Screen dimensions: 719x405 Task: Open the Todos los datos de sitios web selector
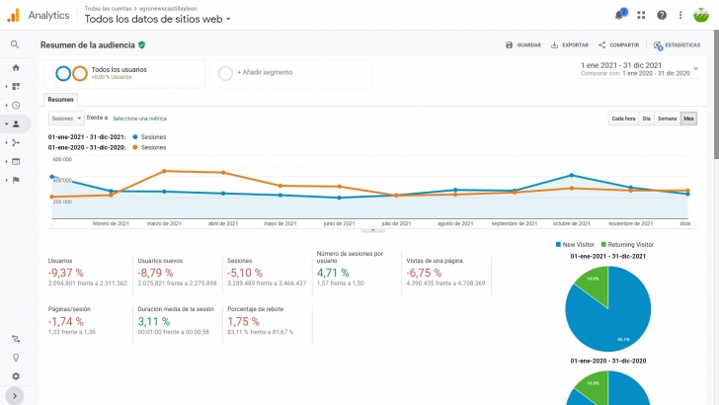click(x=158, y=19)
